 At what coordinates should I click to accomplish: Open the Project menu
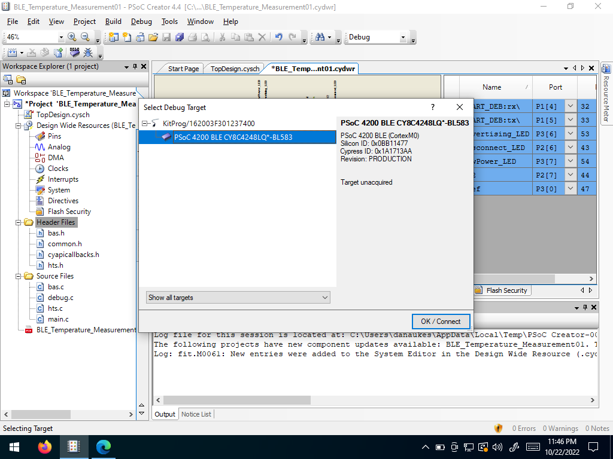84,22
